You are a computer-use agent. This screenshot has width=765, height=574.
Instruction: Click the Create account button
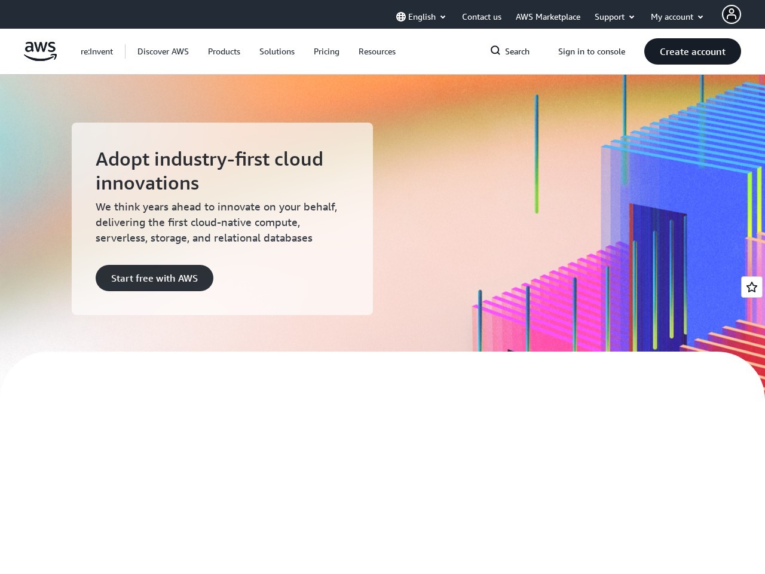[x=693, y=51]
